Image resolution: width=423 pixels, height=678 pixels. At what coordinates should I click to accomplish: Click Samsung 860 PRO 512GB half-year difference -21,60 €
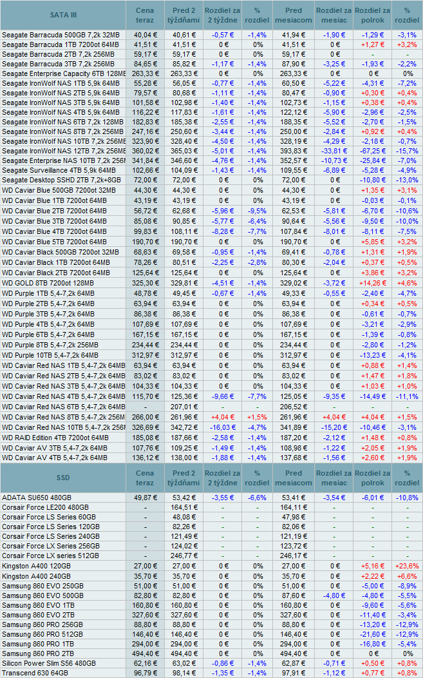(x=372, y=635)
